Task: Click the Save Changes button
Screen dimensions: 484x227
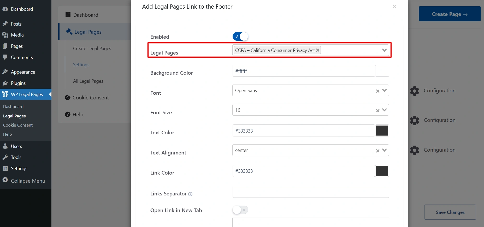Action: click(450, 212)
